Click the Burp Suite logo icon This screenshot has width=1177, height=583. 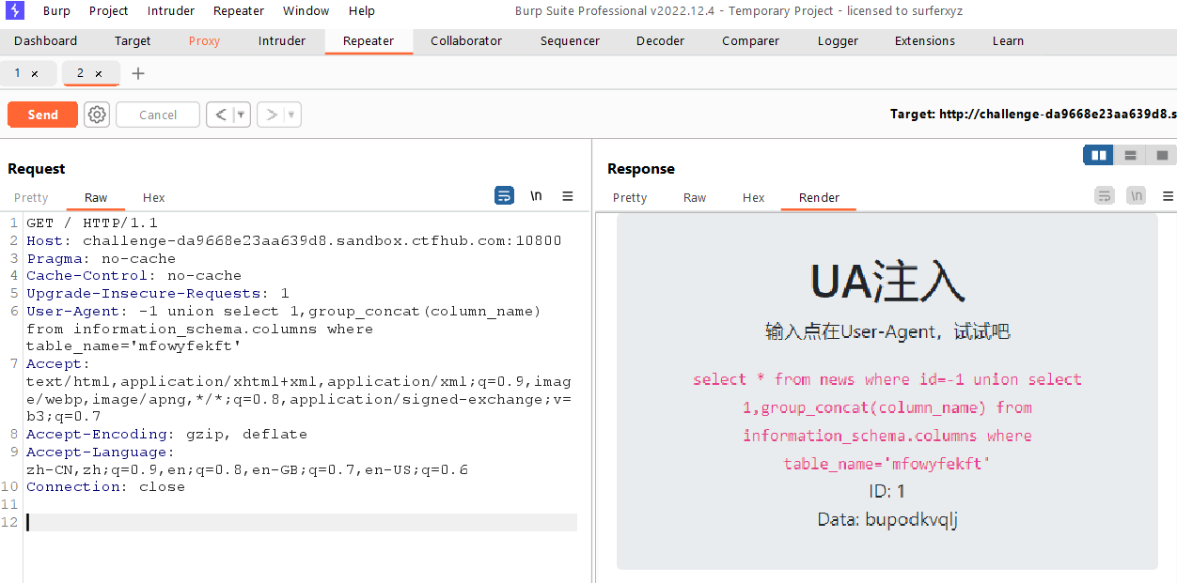click(x=15, y=11)
